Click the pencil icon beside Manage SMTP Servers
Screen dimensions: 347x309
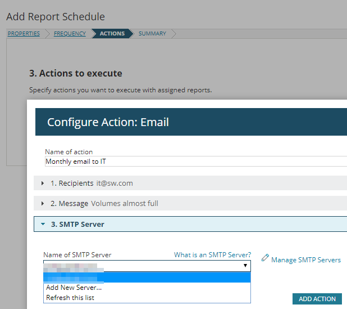click(x=265, y=258)
